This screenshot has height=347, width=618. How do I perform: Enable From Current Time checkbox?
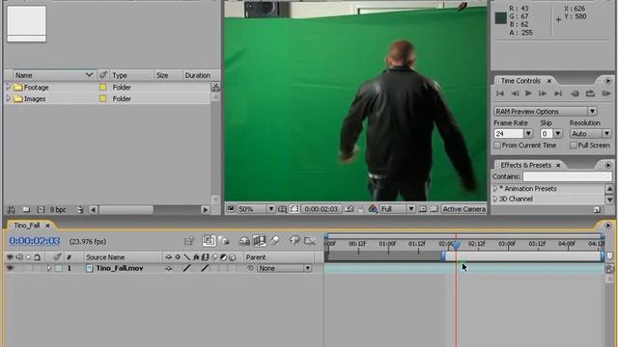[497, 146]
